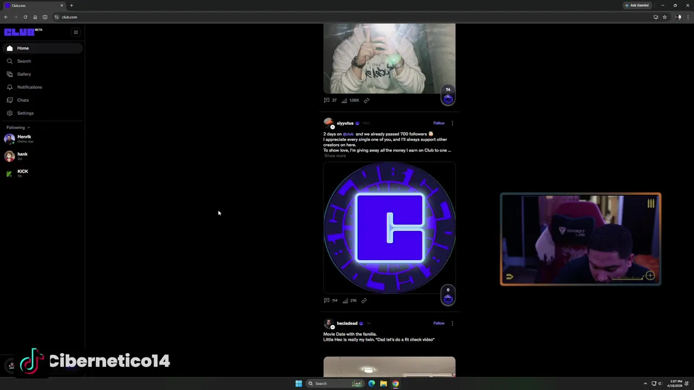The image size is (694, 390).
Task: Click the browser home button
Action: tap(35, 17)
